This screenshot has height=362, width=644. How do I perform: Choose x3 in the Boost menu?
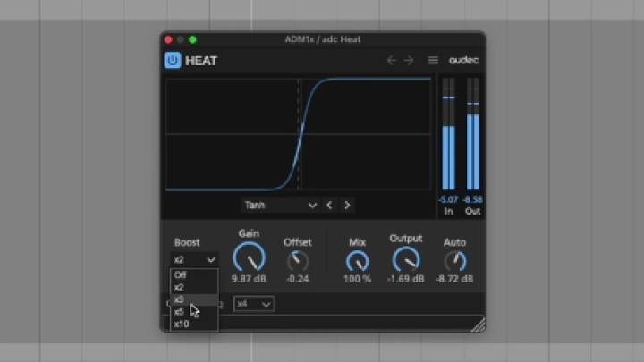click(194, 299)
